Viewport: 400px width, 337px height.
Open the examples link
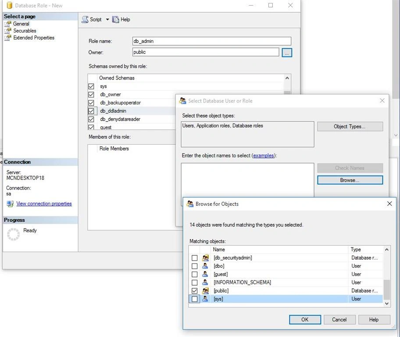click(264, 155)
